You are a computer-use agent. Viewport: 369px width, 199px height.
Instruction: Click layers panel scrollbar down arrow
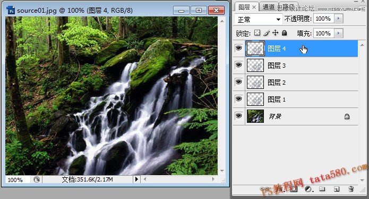coord(362,180)
